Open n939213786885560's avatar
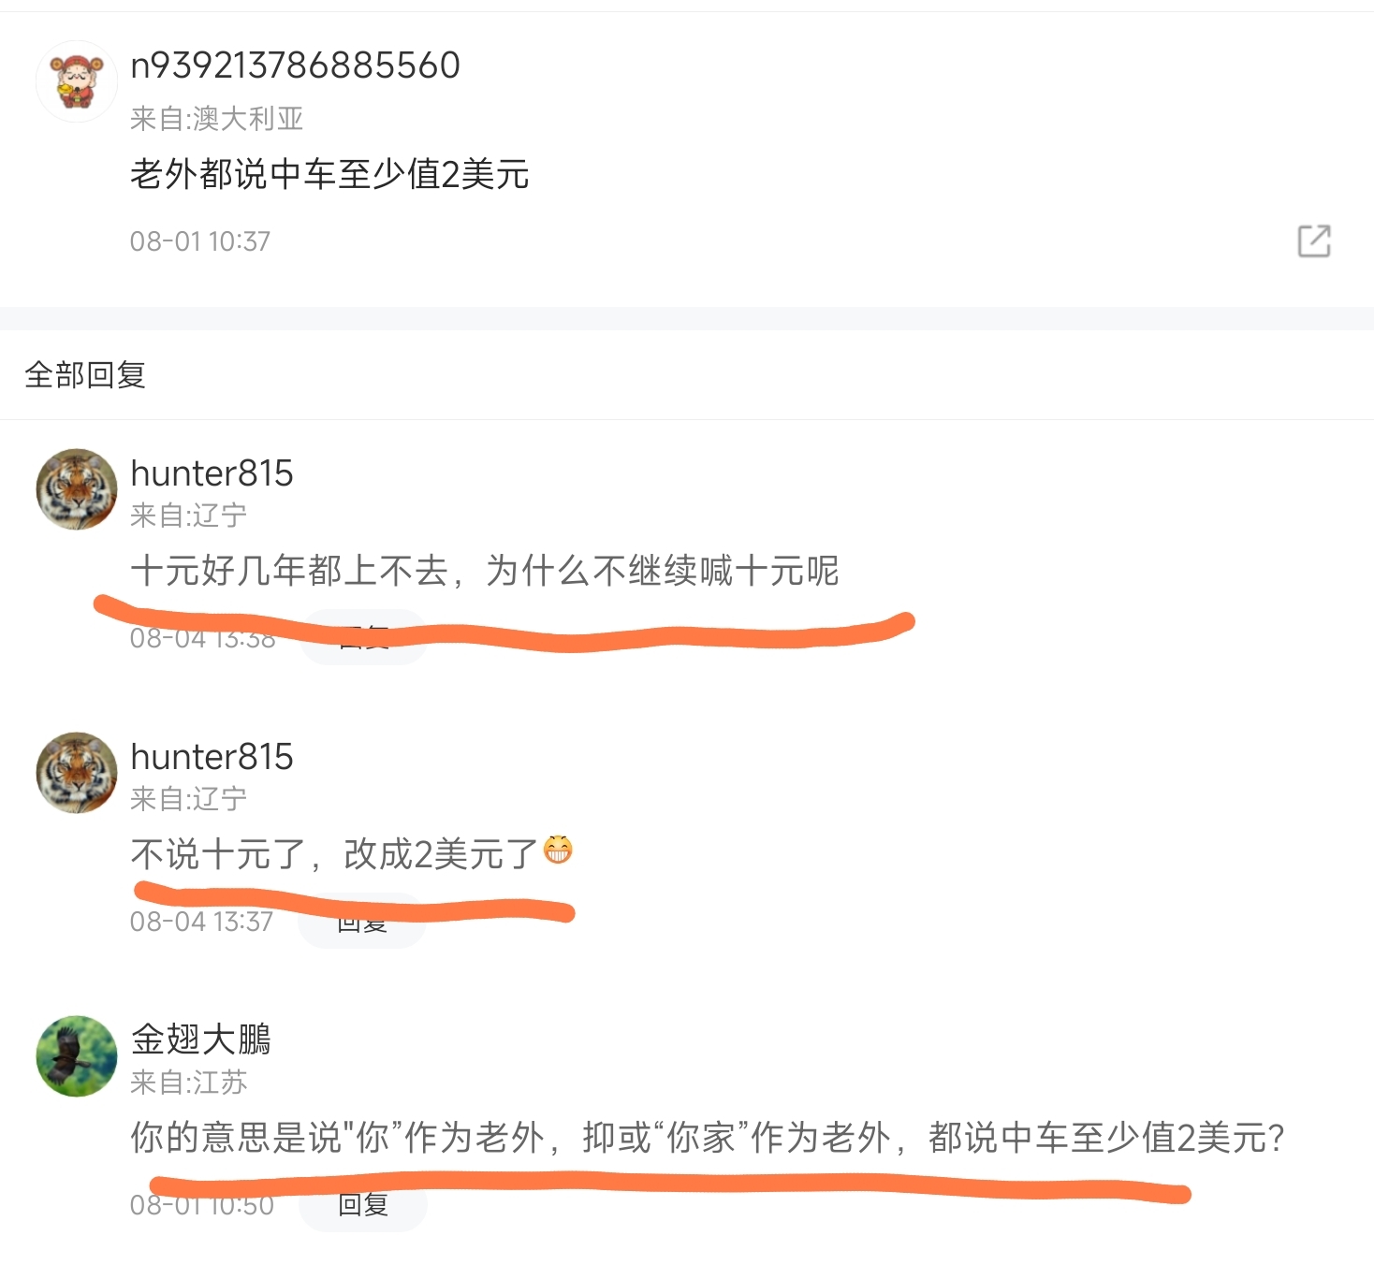 pyautogui.click(x=77, y=81)
